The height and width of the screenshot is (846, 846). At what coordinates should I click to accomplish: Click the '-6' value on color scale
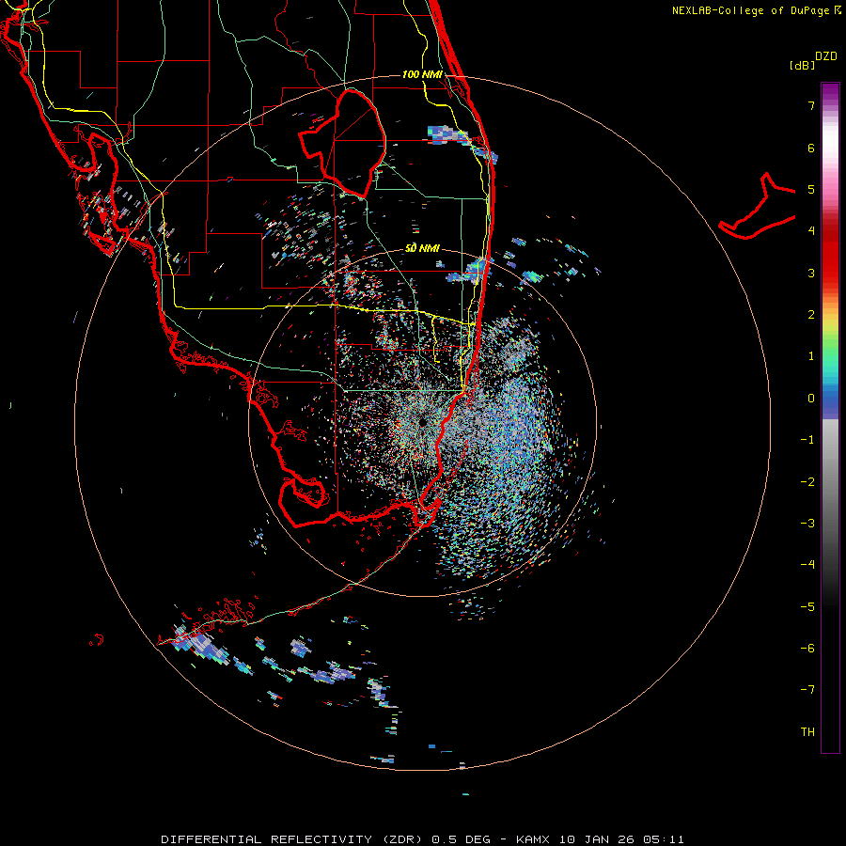[x=807, y=649]
